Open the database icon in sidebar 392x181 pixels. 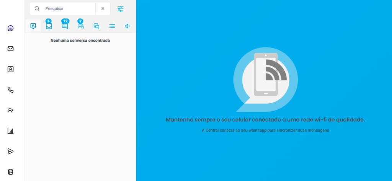[x=11, y=172]
